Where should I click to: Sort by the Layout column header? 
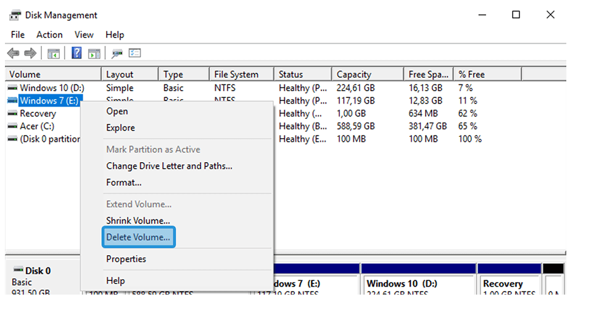coord(130,74)
